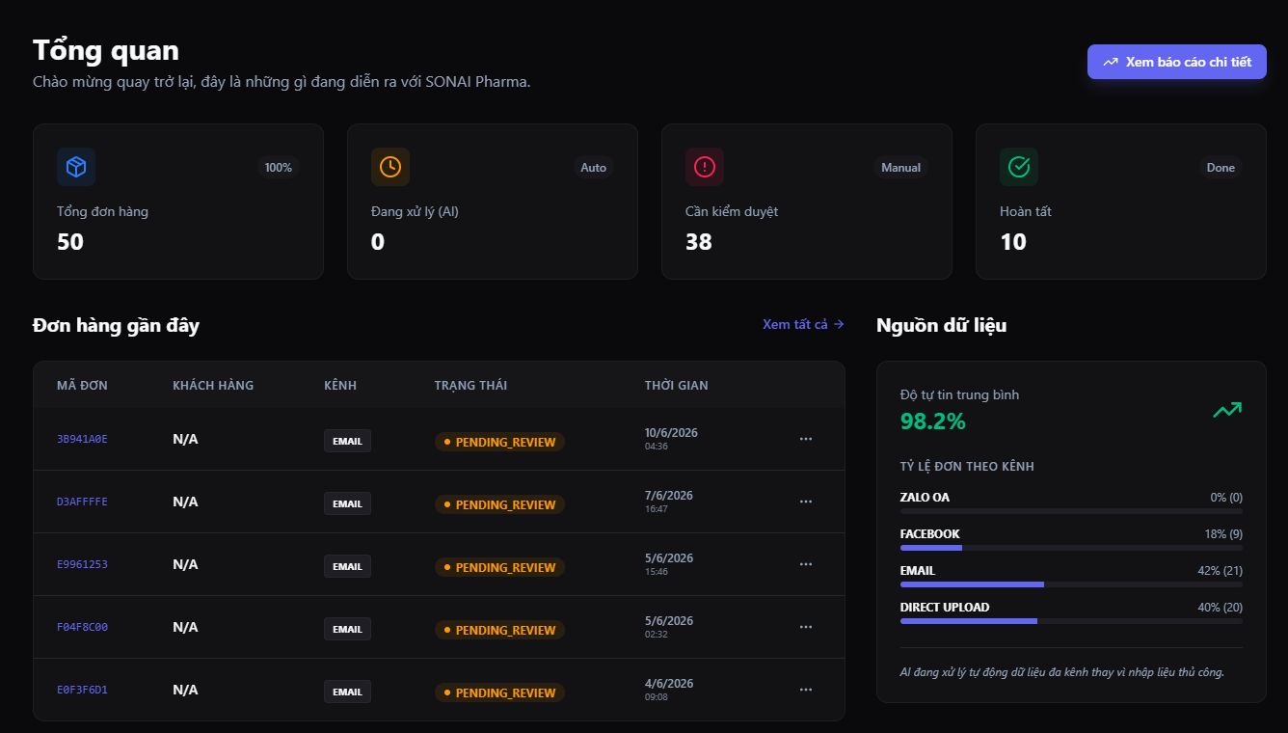The height and width of the screenshot is (733, 1288).
Task: Click the Direct Upload progress bar
Action: (1071, 621)
